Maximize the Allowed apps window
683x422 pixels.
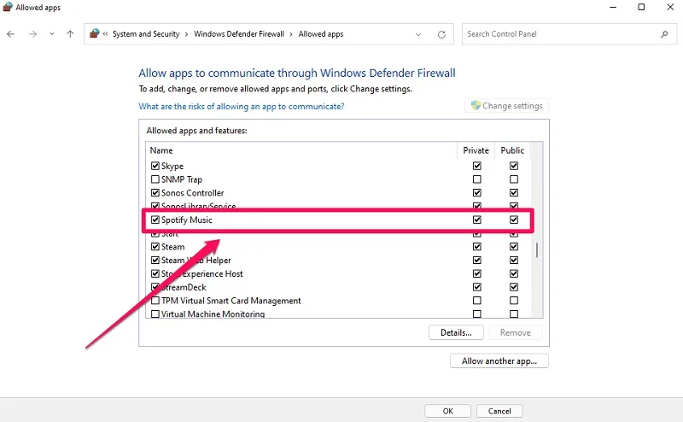(641, 8)
